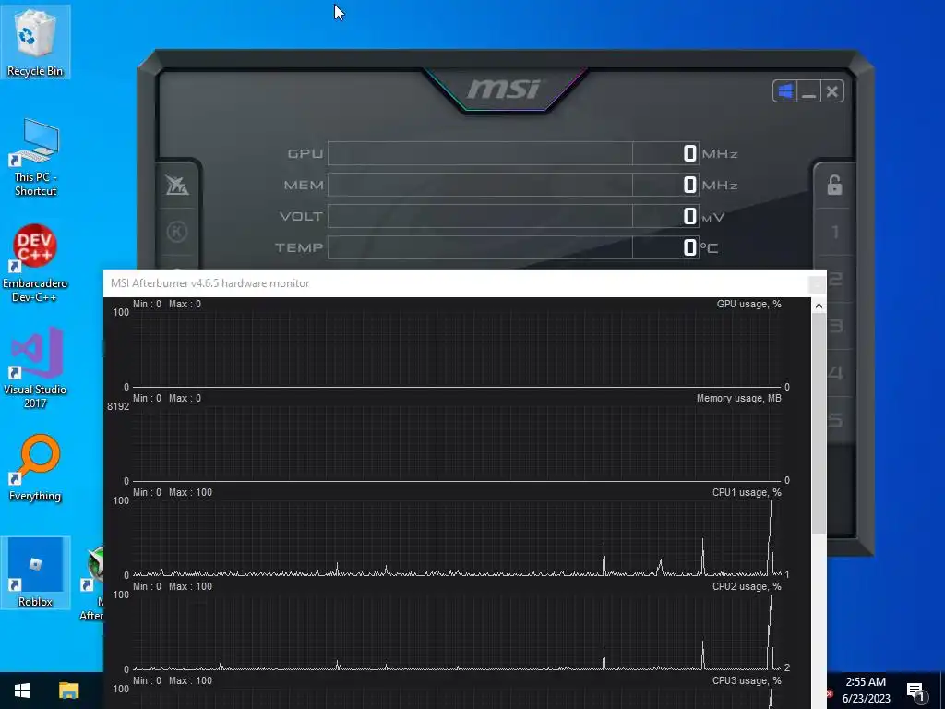Minimize the MSI Afterburner main window
The image size is (945, 709).
(x=808, y=91)
